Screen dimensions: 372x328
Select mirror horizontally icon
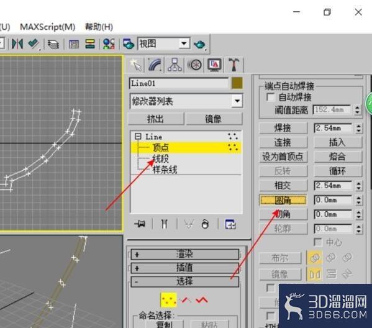315,275
